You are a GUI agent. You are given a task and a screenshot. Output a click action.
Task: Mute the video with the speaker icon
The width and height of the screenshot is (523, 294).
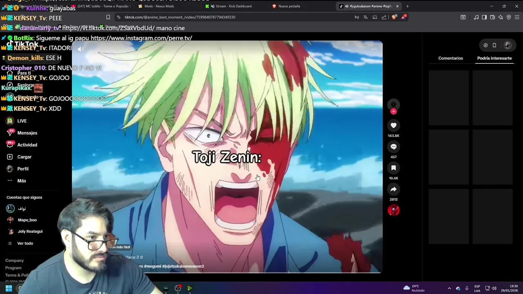point(81,49)
